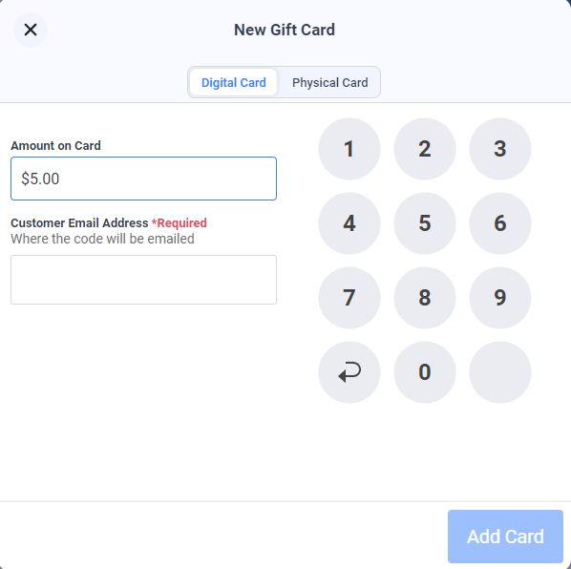
Task: Tap keypad digit 1
Action: click(x=349, y=149)
